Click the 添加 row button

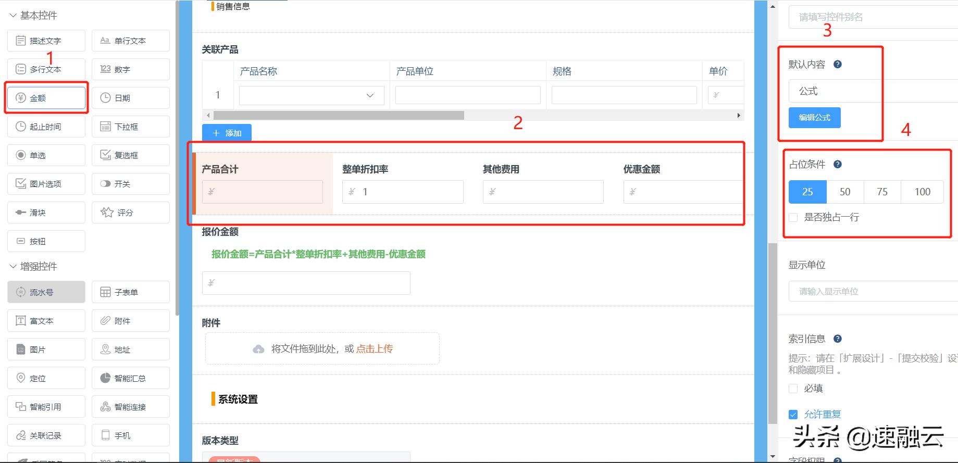[x=227, y=133]
